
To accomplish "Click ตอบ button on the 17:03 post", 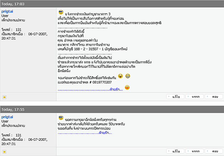I will [x=214, y=97].
